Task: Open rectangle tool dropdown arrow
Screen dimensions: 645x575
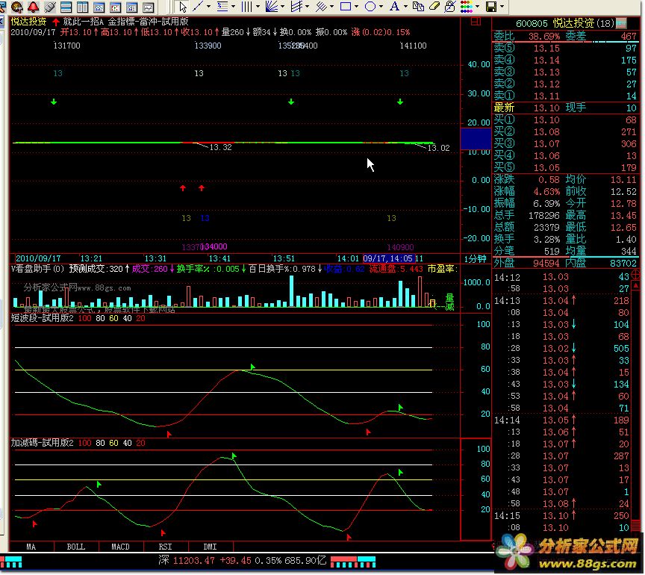Action: [x=356, y=6]
